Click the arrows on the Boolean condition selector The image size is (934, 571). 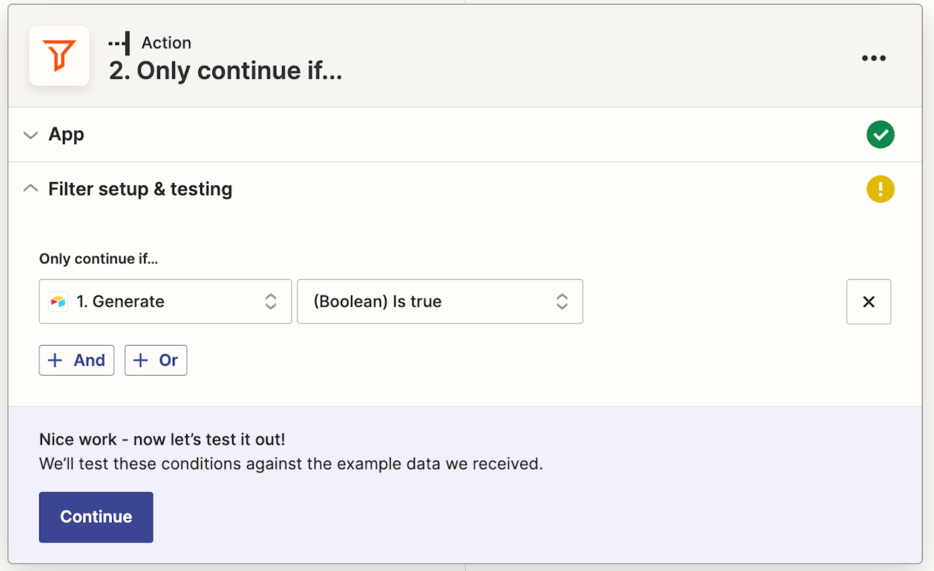562,302
